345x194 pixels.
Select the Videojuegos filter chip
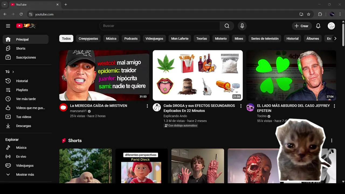pyautogui.click(x=154, y=39)
